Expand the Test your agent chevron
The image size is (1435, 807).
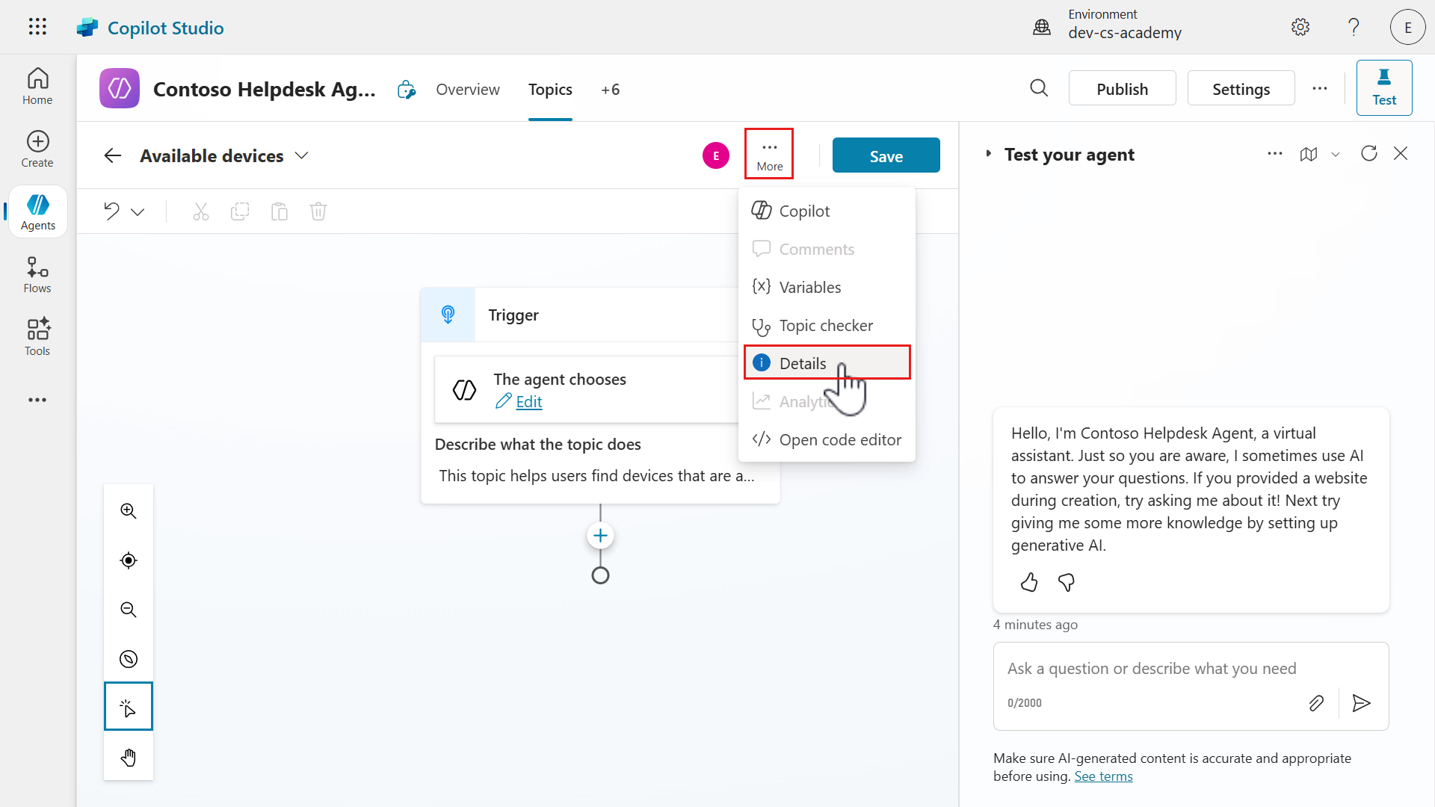click(988, 154)
